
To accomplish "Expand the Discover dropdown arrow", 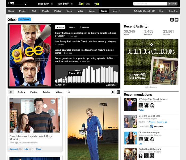I will [x=52, y=4].
